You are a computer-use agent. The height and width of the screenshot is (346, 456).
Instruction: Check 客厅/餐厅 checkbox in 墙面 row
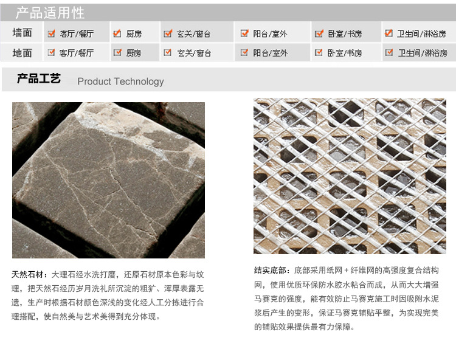pos(52,33)
